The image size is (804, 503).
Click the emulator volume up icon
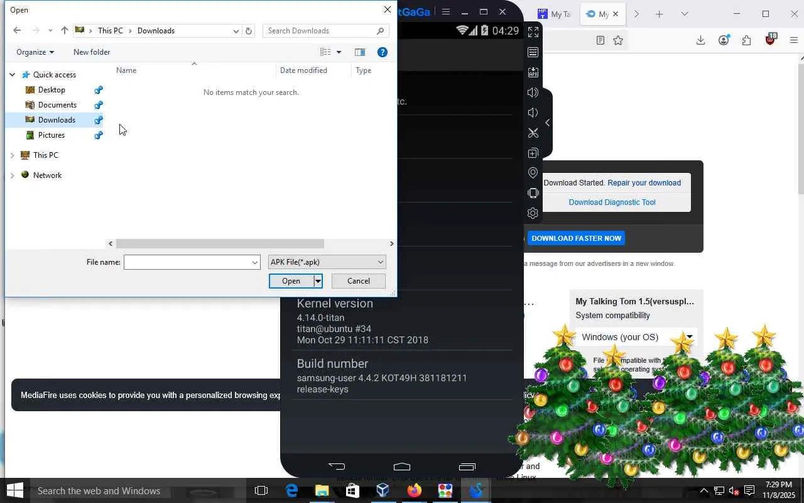533,92
